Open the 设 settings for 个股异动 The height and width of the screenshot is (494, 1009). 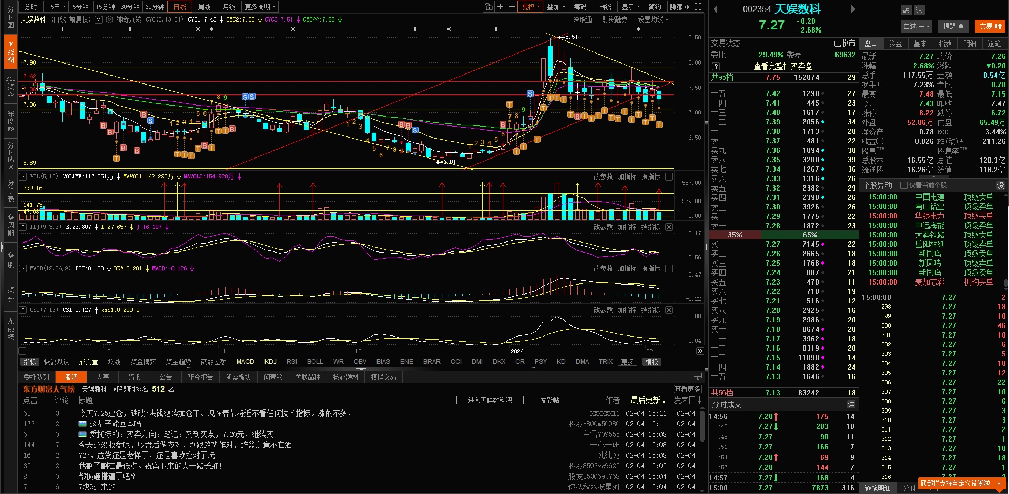(1000, 185)
